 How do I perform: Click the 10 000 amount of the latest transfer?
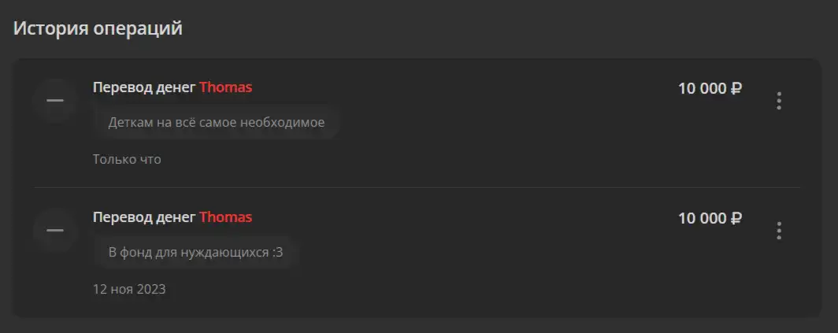[x=703, y=88]
